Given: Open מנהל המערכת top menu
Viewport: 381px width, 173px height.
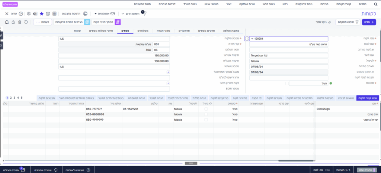Looking at the screenshot, I should click(142, 4).
